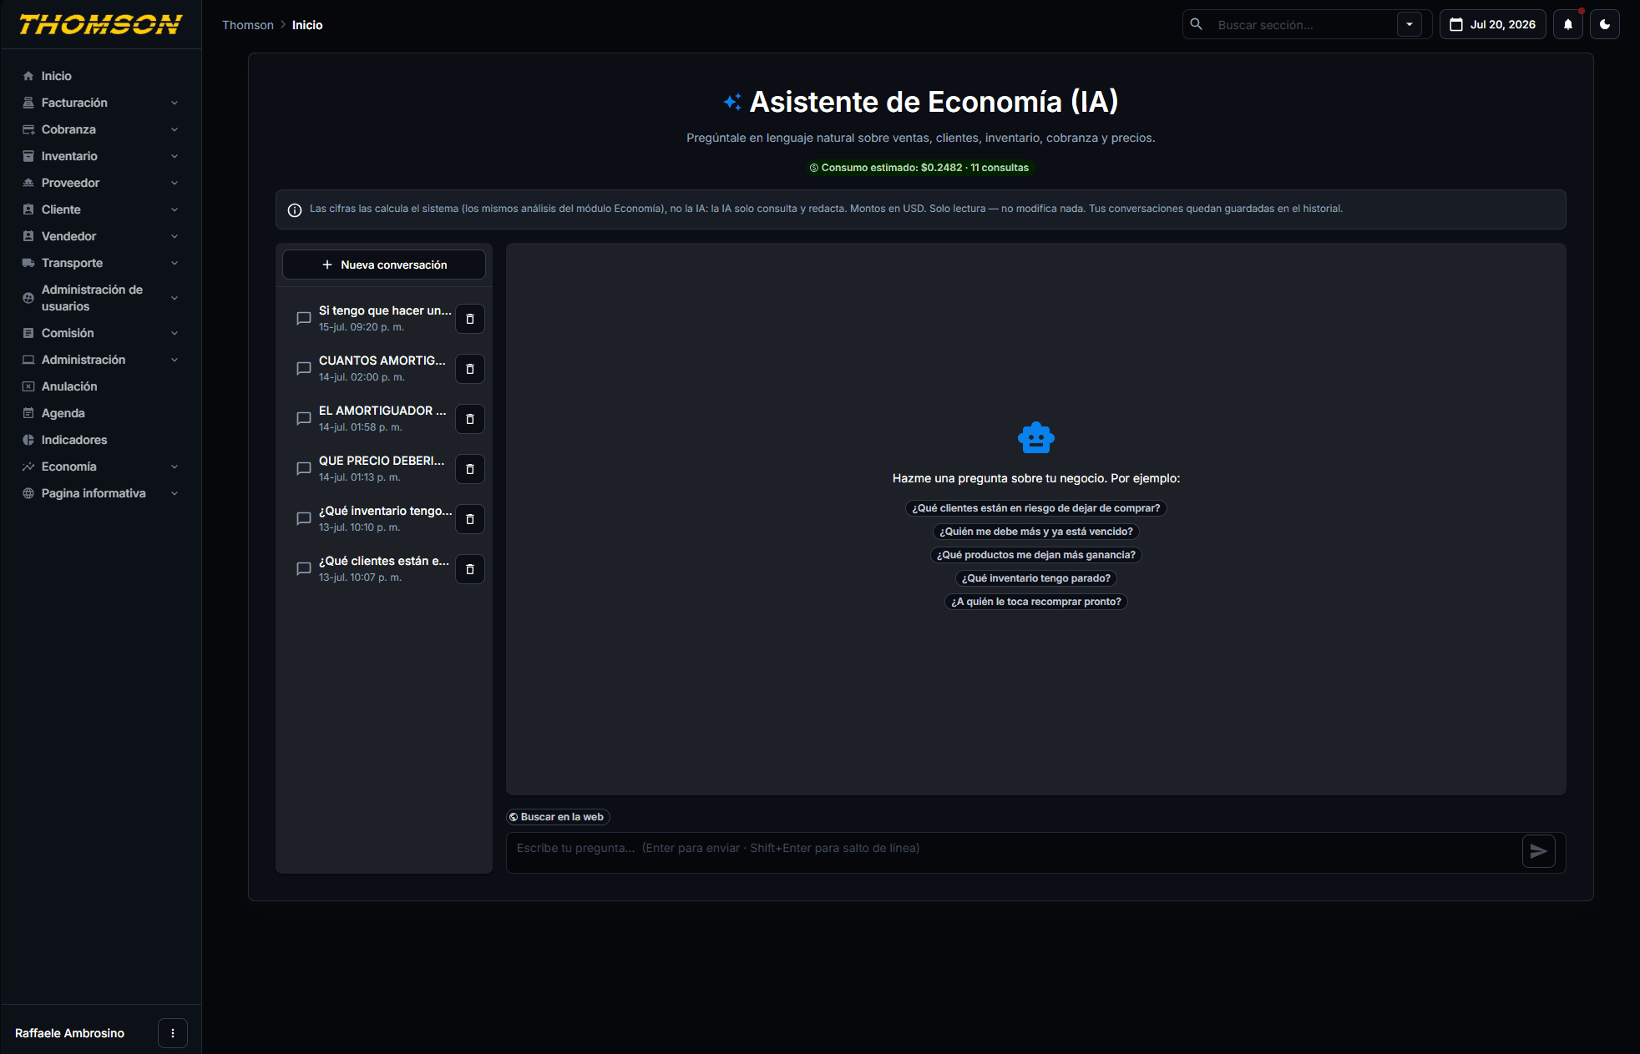Click the Agenda calendar icon in sidebar
This screenshot has height=1054, width=1640.
point(28,413)
